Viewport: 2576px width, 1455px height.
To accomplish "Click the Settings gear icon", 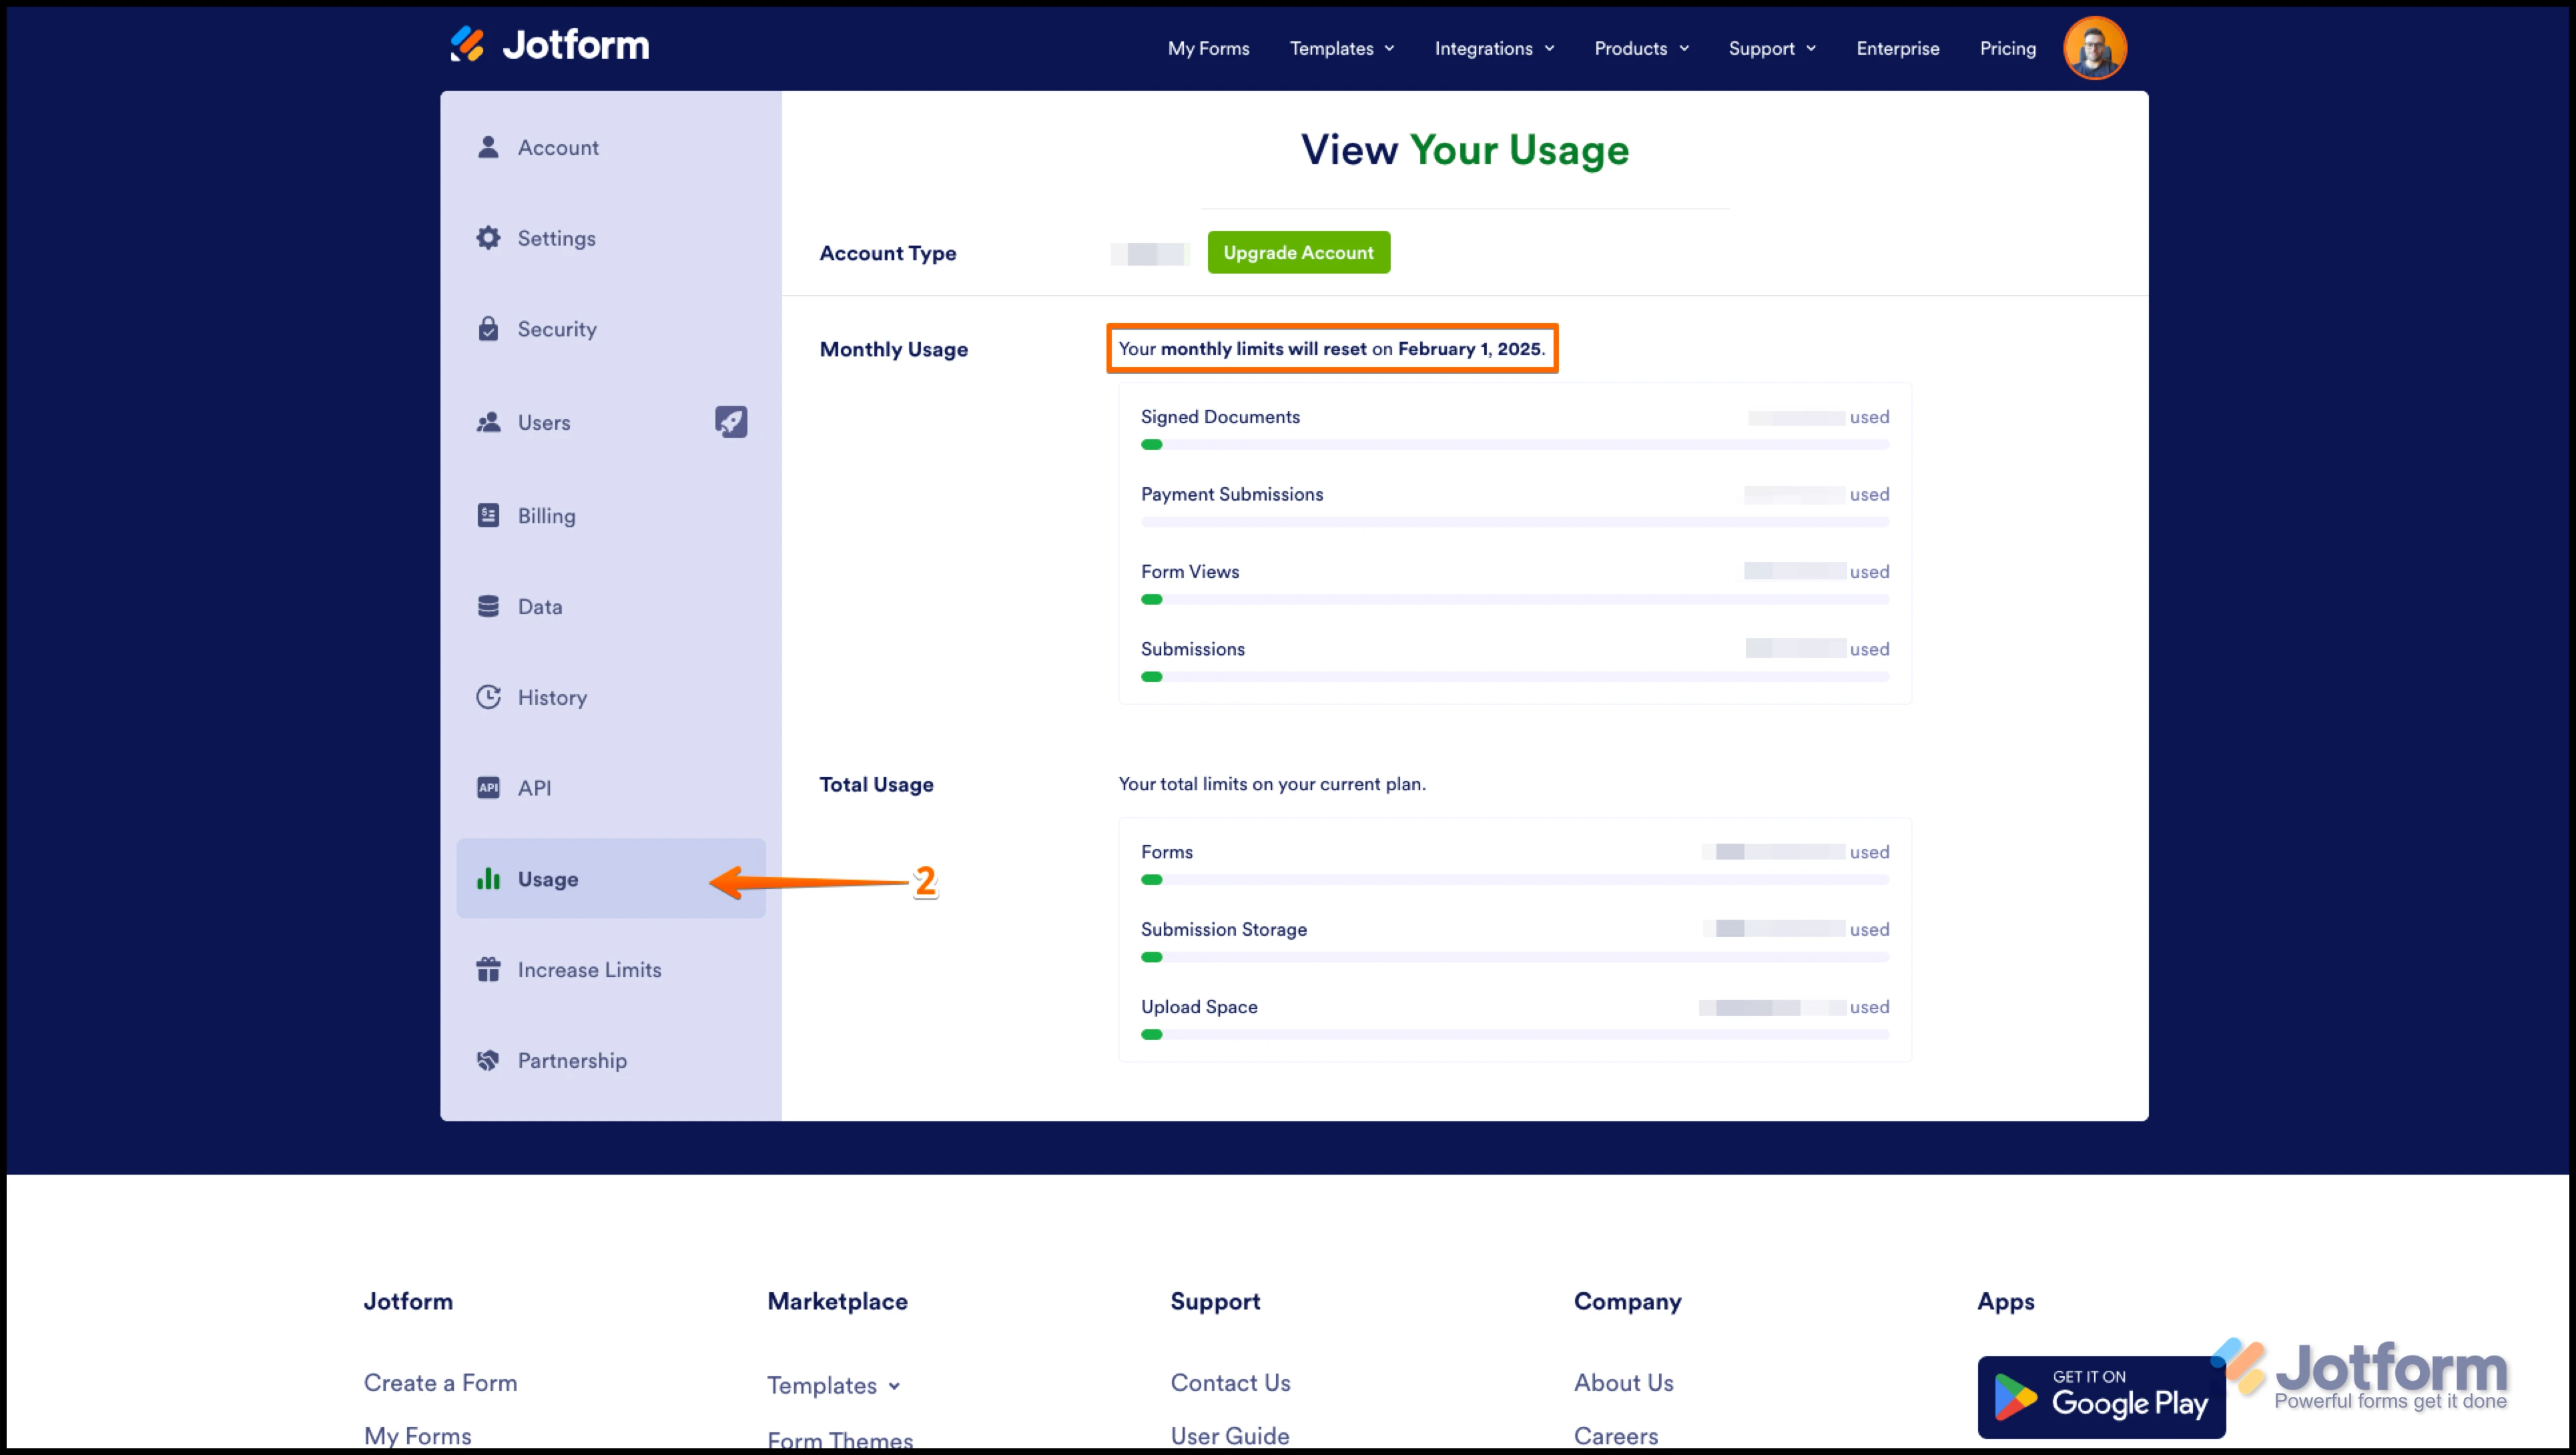I will [488, 238].
